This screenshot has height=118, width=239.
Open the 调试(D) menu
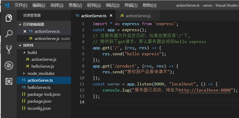coord(112,5)
